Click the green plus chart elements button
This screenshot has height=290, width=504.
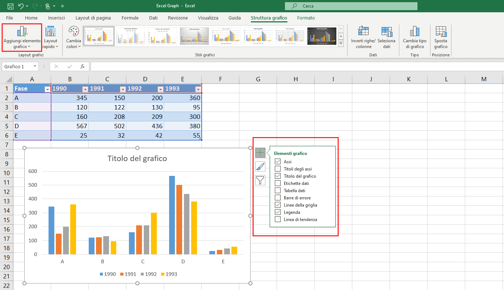260,153
